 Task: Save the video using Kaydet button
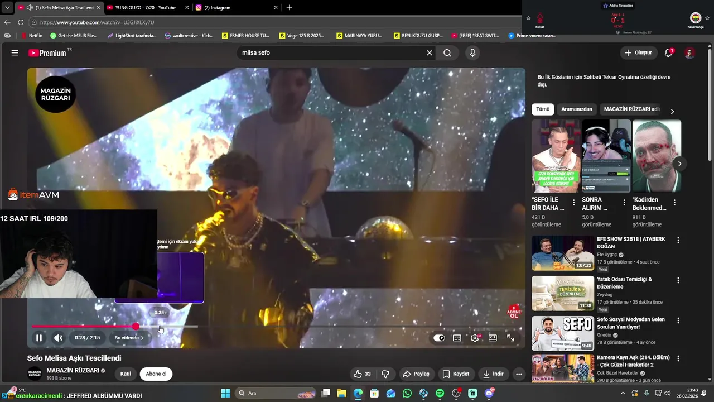pos(456,374)
